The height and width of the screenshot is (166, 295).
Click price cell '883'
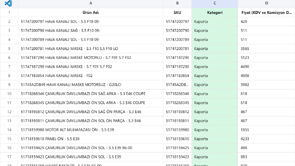tap(266, 157)
